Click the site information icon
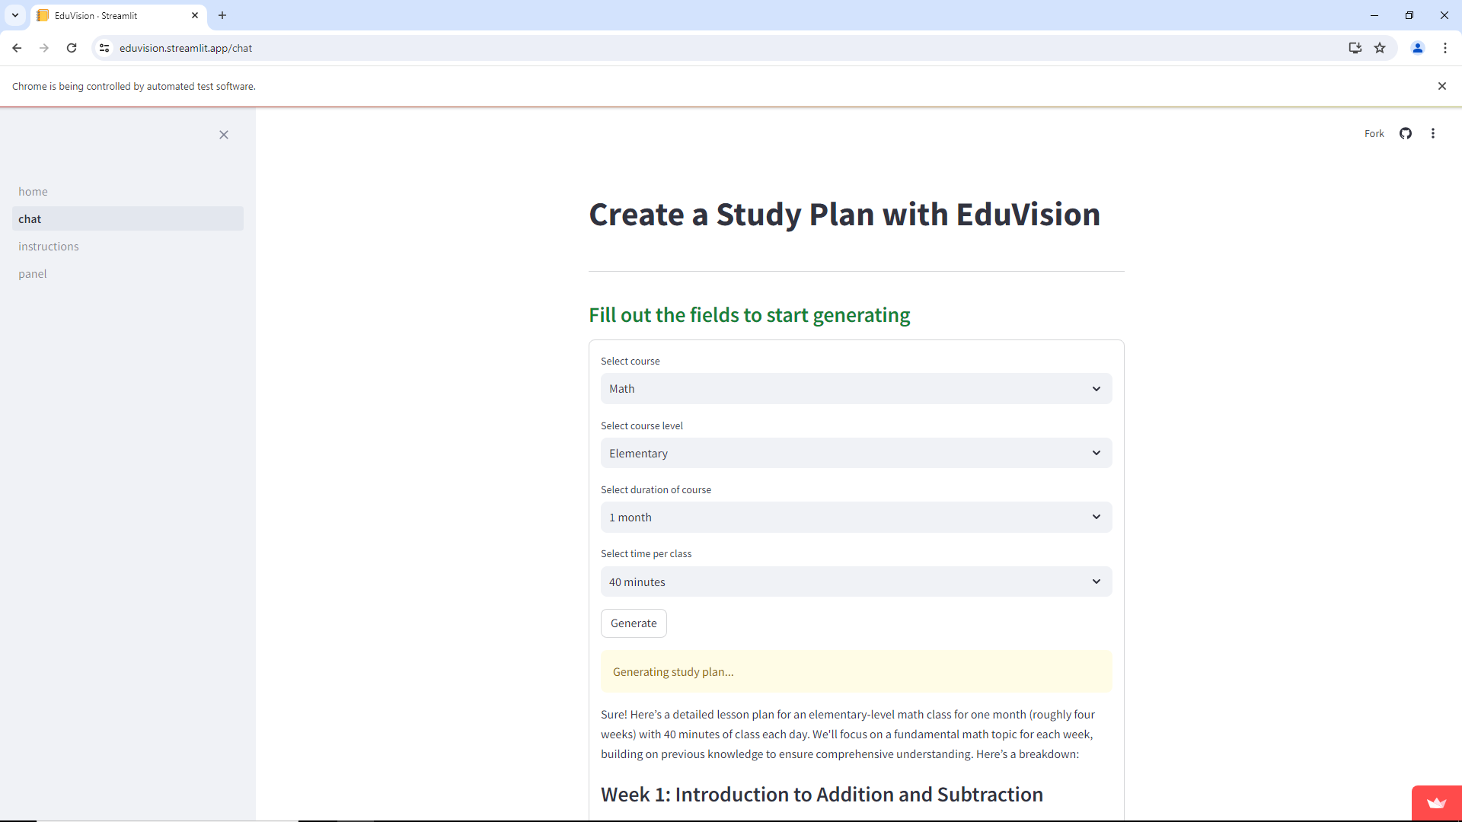This screenshot has height=822, width=1462. click(x=104, y=47)
